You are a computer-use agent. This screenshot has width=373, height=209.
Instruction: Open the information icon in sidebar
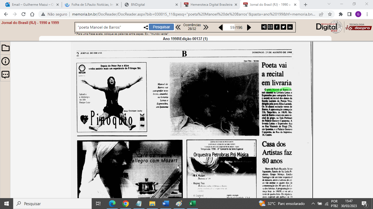coord(5,61)
